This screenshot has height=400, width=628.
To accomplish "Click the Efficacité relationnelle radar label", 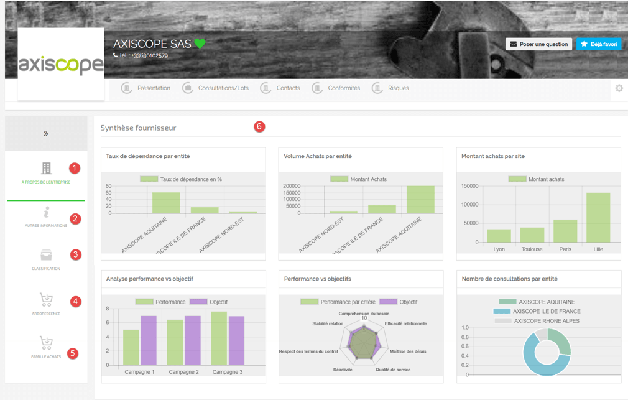I will click(406, 323).
